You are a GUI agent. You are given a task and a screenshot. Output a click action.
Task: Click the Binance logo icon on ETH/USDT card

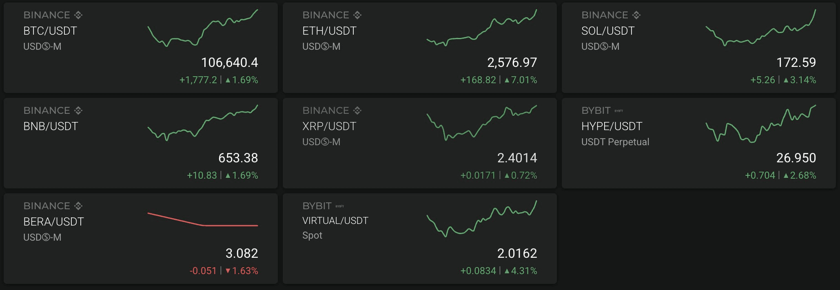pyautogui.click(x=357, y=15)
